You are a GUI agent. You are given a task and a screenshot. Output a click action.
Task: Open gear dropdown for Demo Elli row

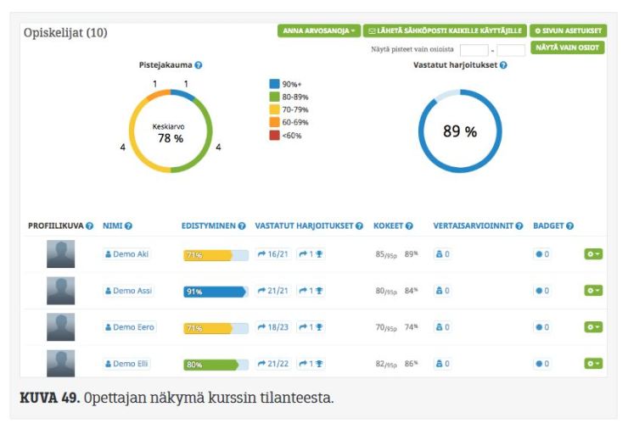[592, 364]
